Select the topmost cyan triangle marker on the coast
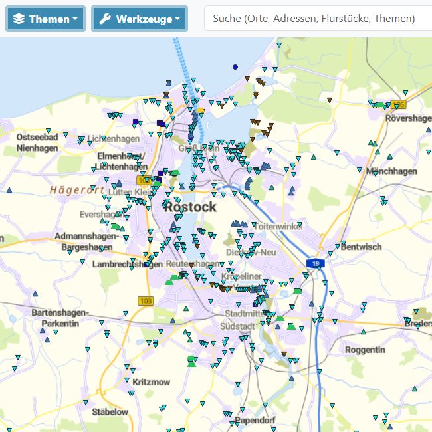Screen dimensions: 432x432 pyautogui.click(x=279, y=45)
